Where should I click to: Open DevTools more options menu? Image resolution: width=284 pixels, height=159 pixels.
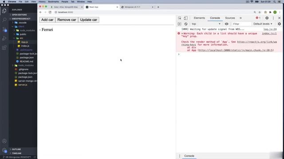click(x=273, y=18)
